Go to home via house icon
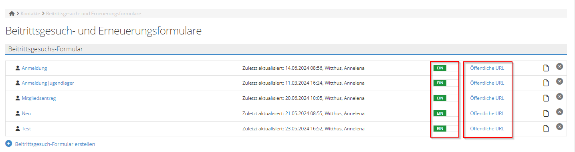575x152 pixels. tap(12, 14)
